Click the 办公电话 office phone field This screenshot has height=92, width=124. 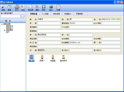(x=81, y=39)
